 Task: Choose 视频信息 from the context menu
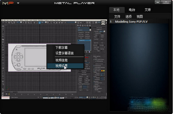pos(65,60)
